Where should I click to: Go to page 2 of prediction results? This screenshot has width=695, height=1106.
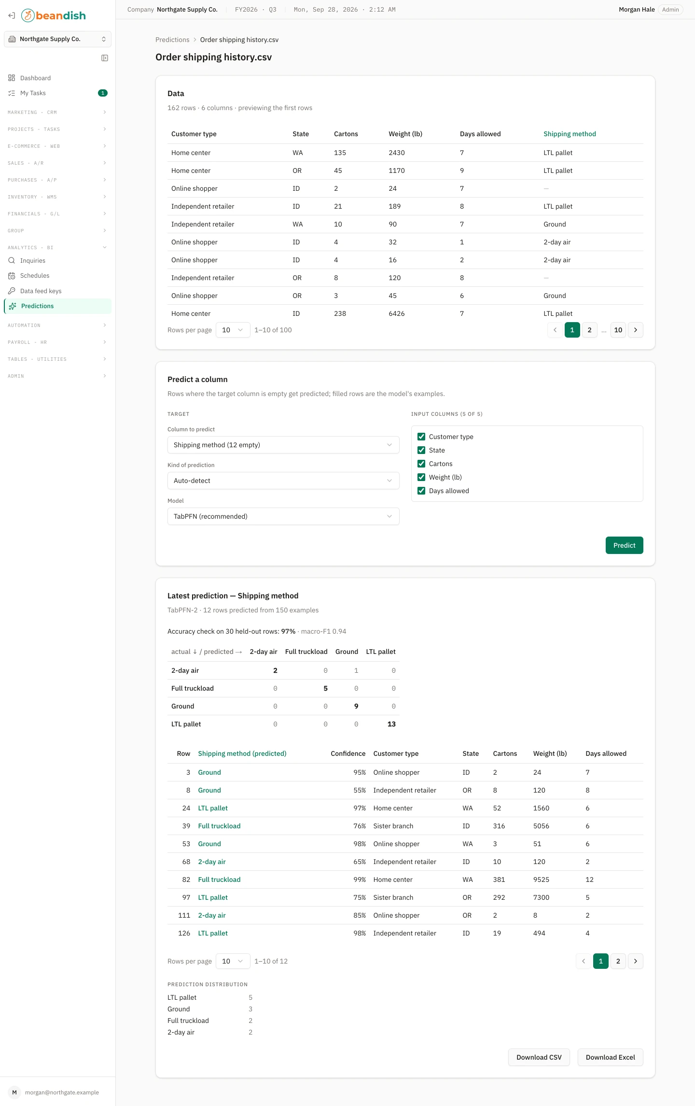click(x=618, y=961)
